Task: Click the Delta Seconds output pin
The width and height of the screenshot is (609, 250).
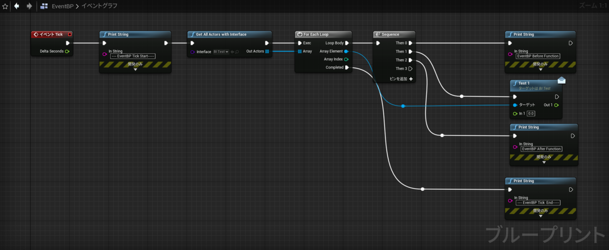Action: (x=67, y=51)
